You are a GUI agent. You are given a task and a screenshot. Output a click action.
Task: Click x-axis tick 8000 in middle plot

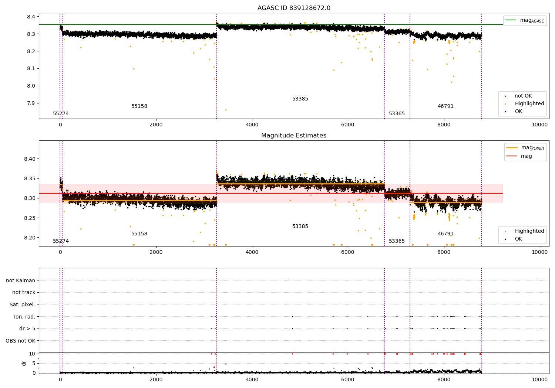(x=444, y=252)
